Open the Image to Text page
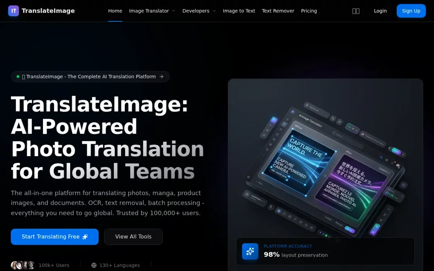434x271 pixels. click(239, 11)
